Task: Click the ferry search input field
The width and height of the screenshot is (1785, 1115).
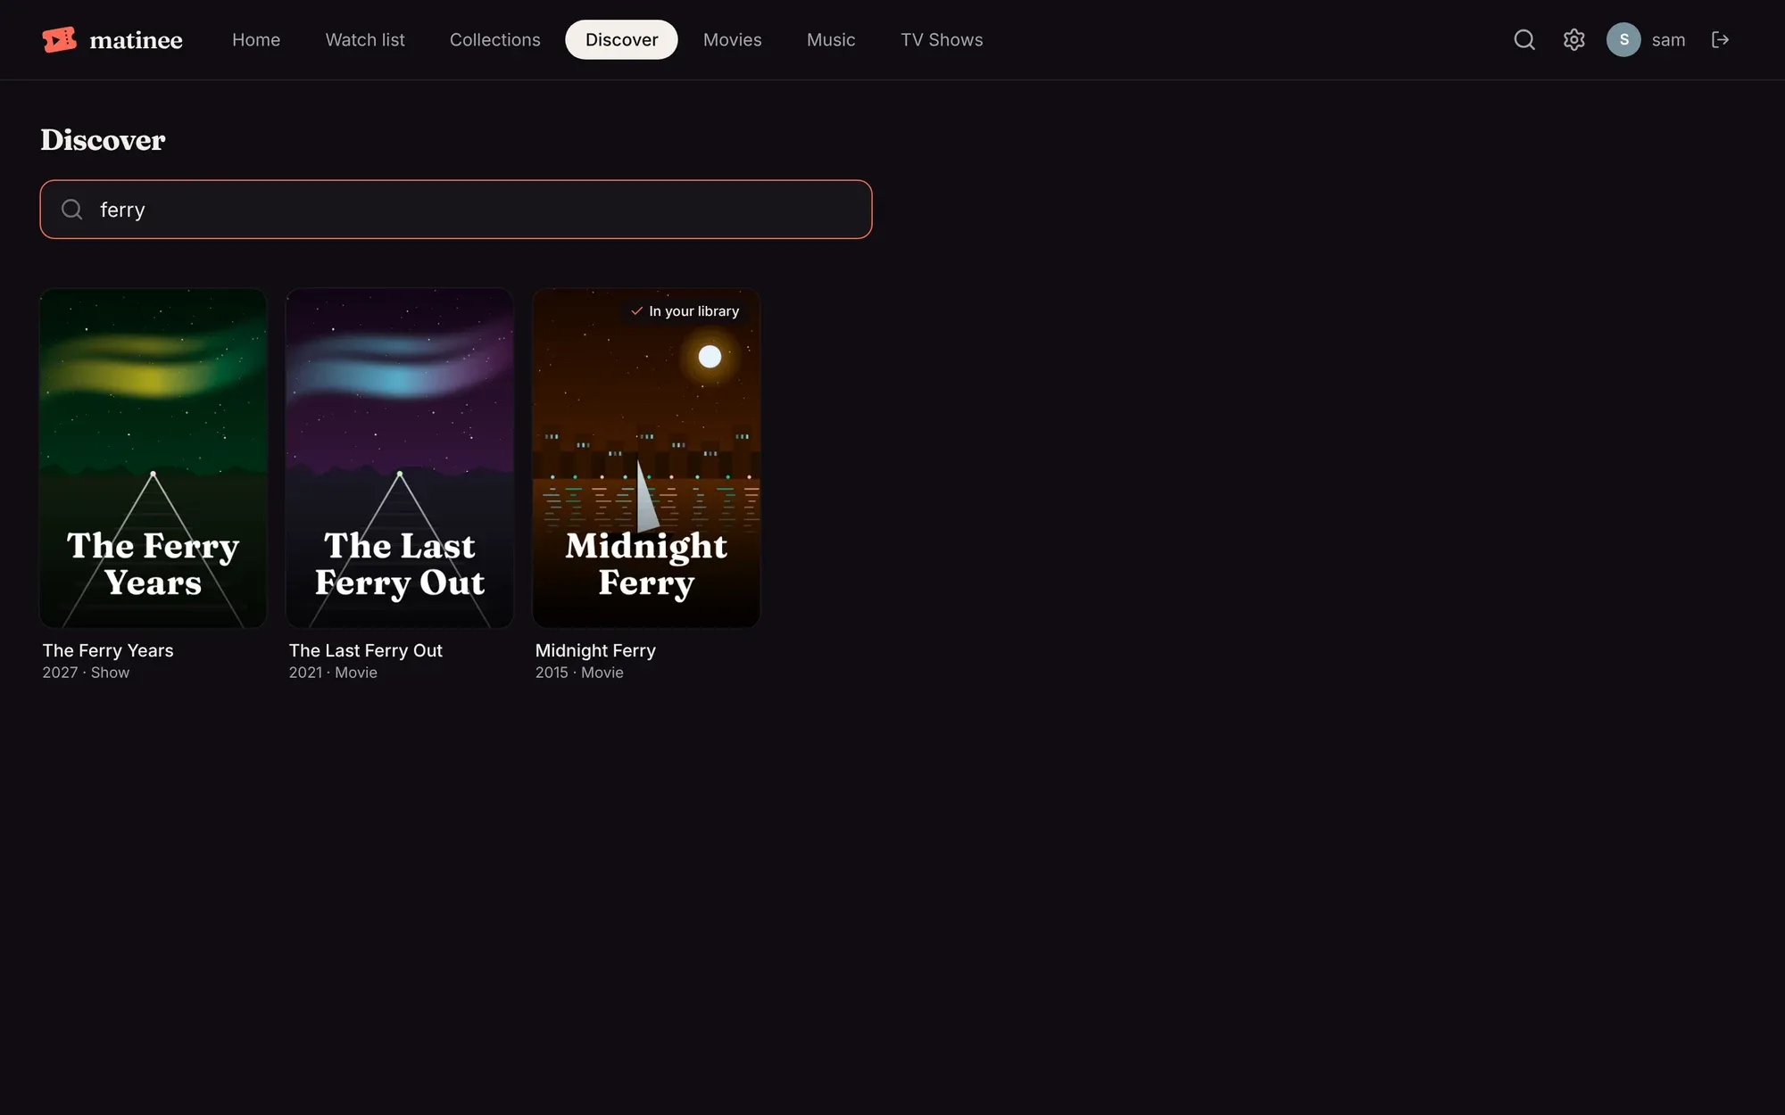Action: click(456, 210)
